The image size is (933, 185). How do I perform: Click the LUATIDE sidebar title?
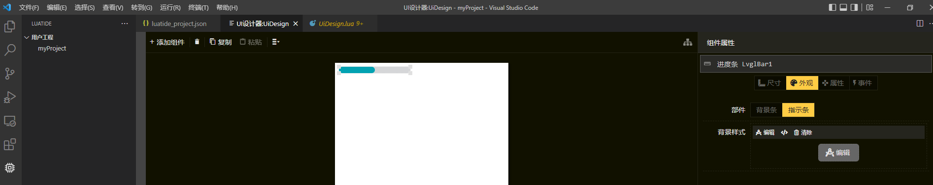[41, 24]
